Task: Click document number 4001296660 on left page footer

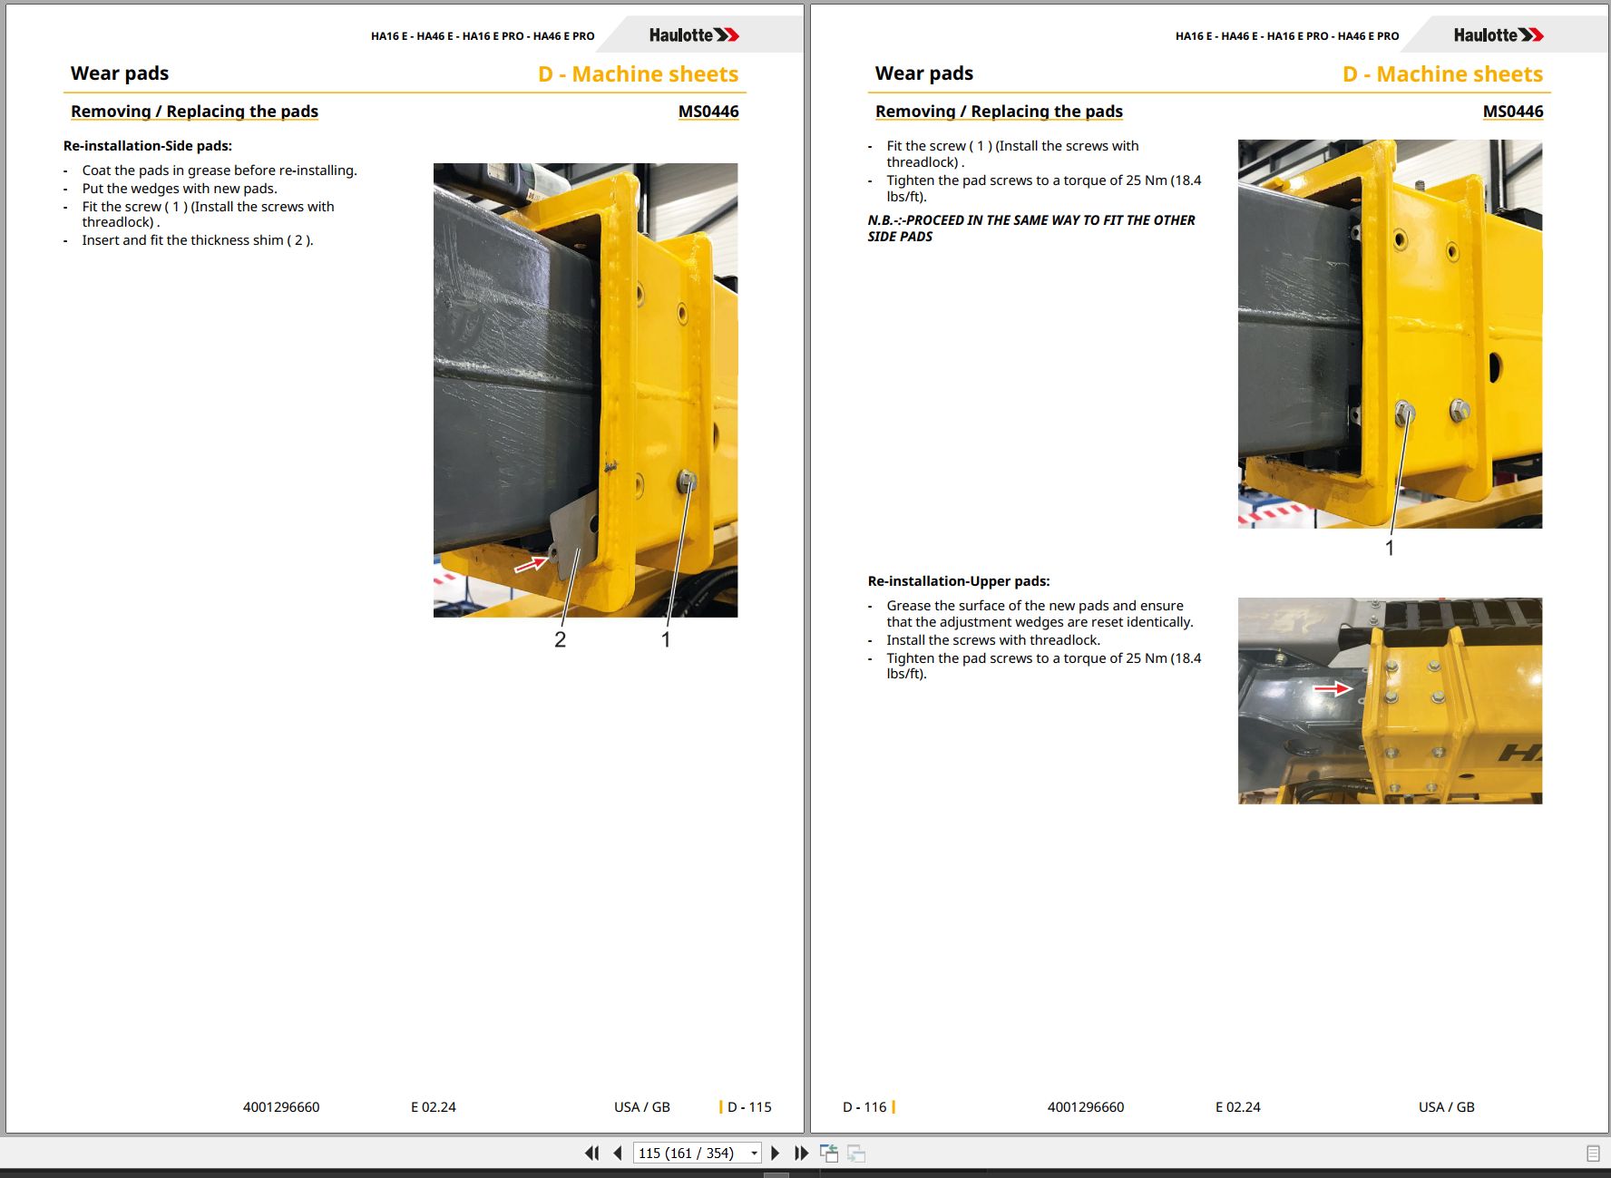Action: point(281,1107)
